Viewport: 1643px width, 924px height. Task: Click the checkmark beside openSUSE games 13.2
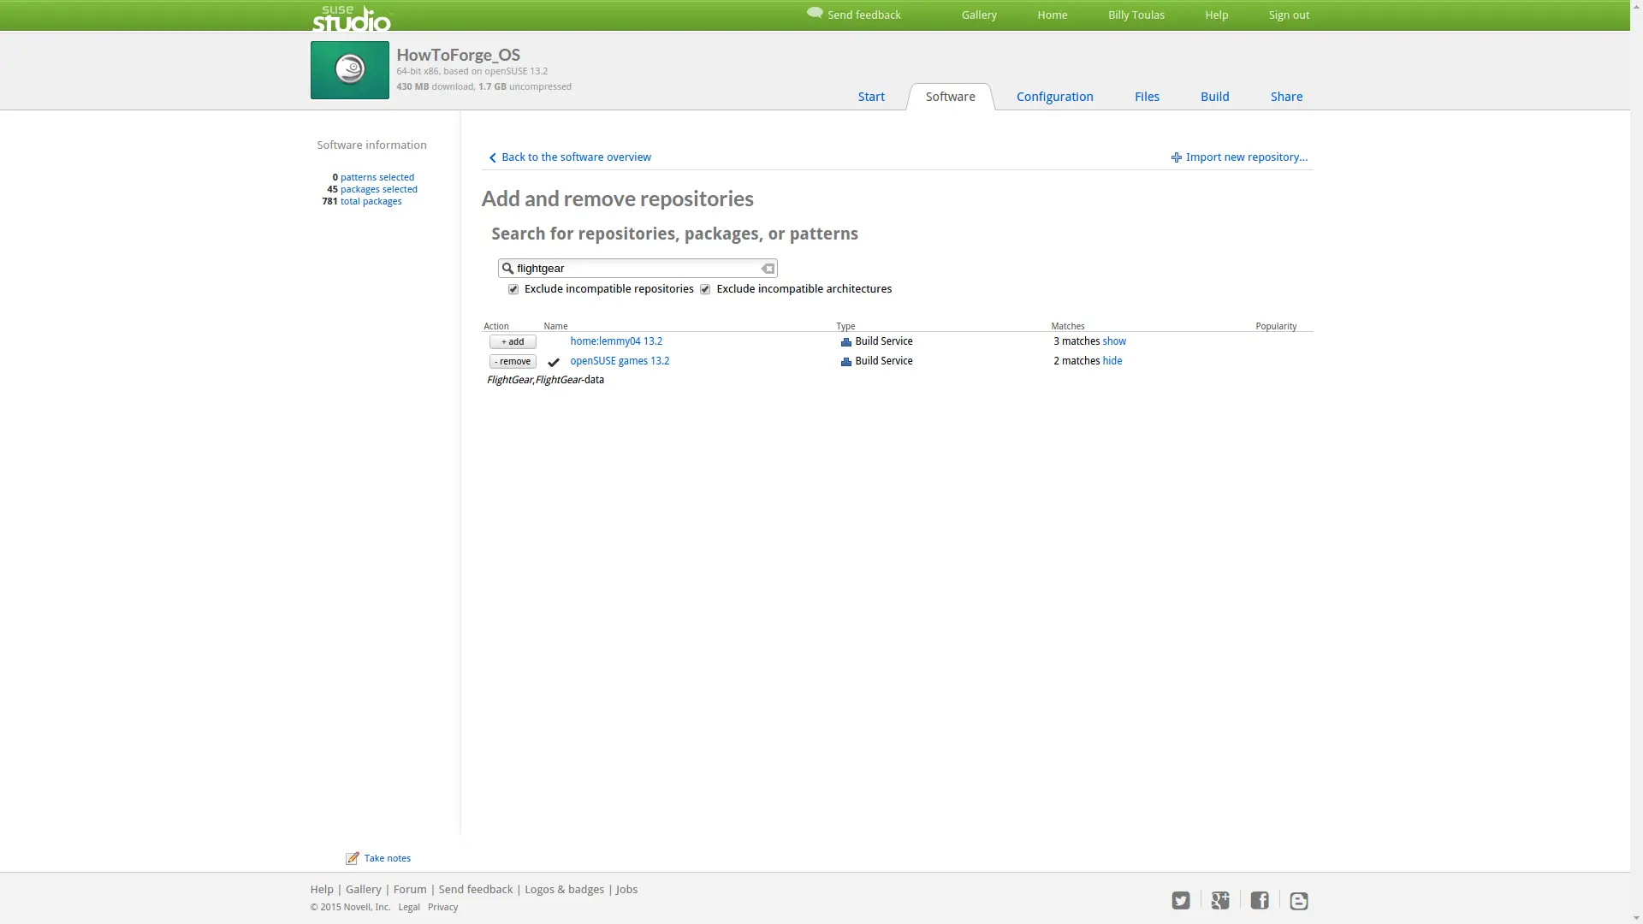(554, 363)
